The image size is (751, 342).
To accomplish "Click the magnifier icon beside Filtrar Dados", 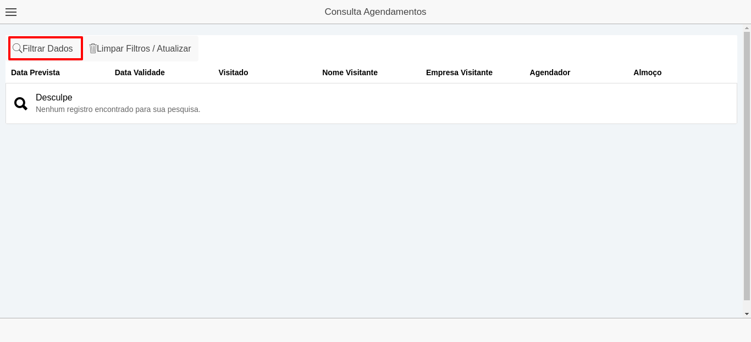I will click(x=17, y=48).
